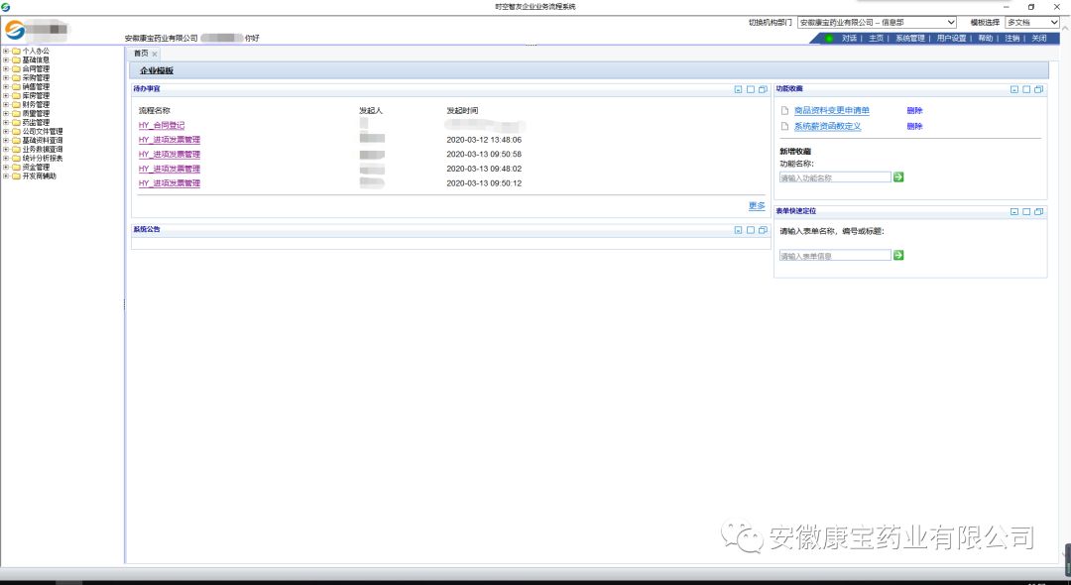Open 用户设置 in top menu

pos(951,39)
